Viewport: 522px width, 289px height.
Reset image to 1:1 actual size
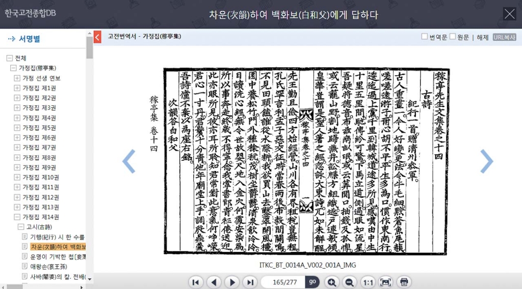coord(368,282)
